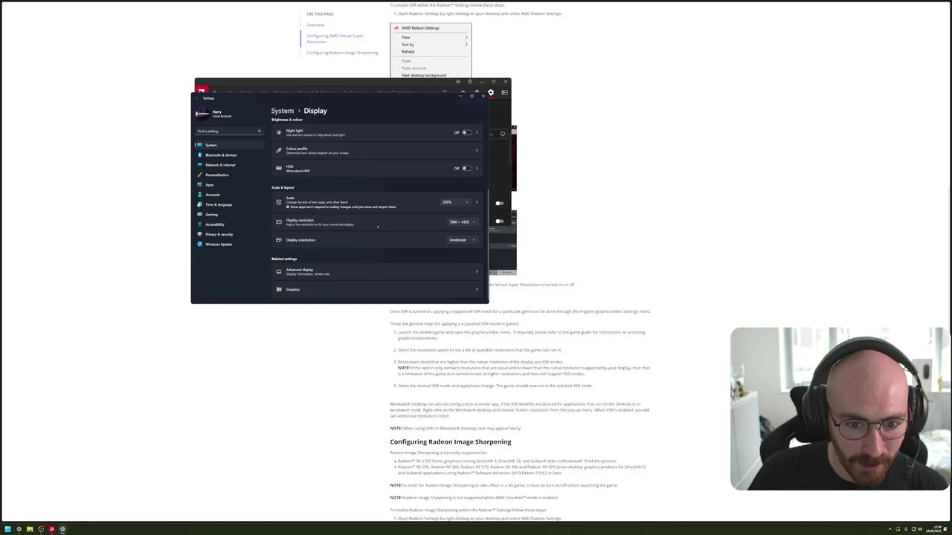Screen dimensions: 952x535
Task: Open Configuring AMD Virtual Super Resolution link
Action: (335, 39)
